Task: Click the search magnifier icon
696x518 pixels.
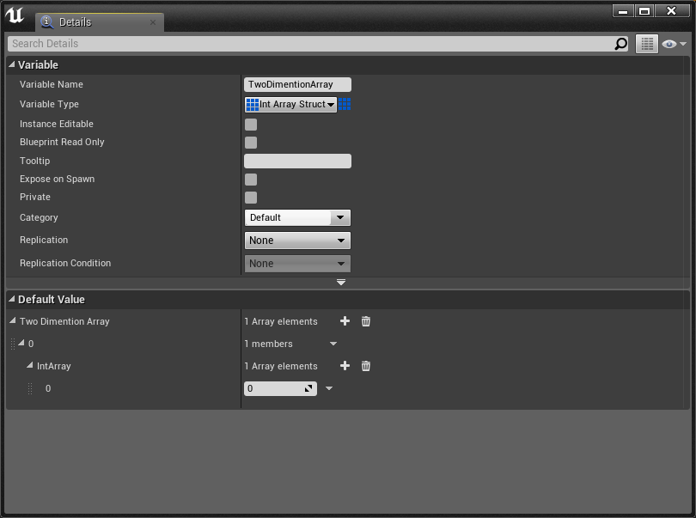Action: (x=620, y=44)
